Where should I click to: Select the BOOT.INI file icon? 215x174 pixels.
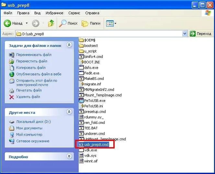(81, 62)
